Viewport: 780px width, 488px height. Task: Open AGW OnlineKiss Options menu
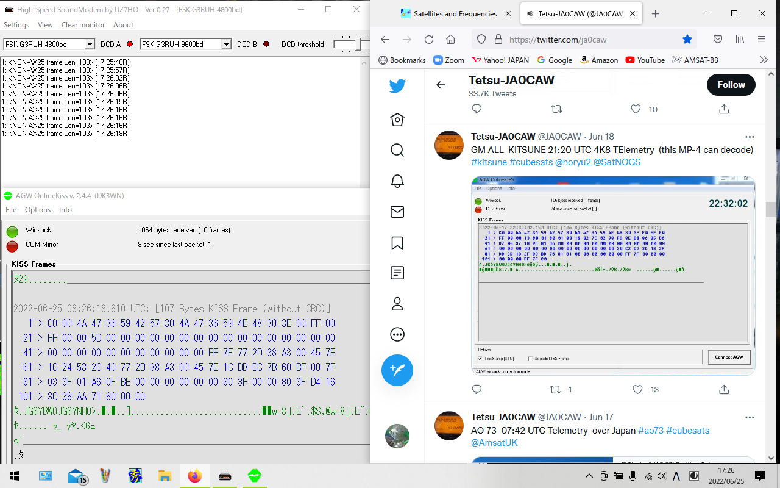38,210
